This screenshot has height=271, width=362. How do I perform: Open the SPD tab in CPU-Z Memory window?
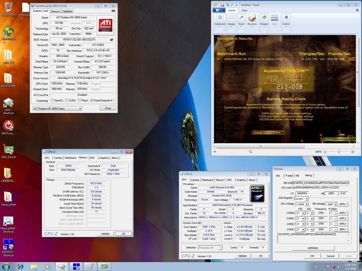point(92,158)
